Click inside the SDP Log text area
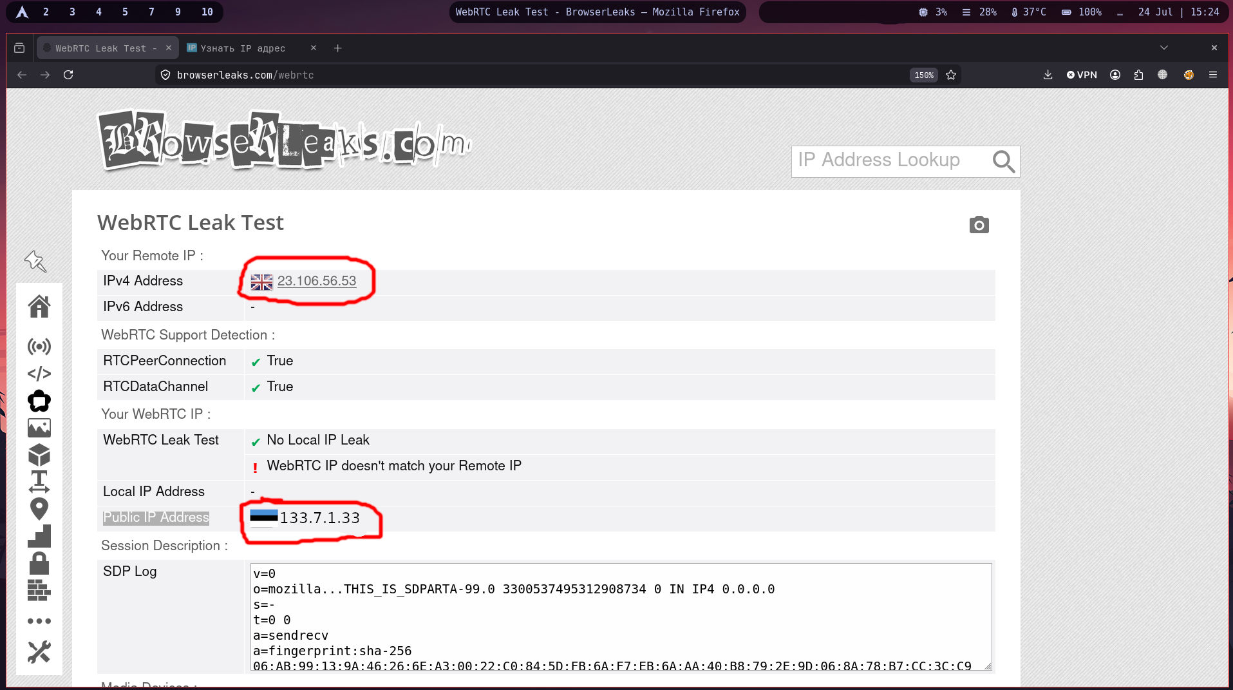Viewport: 1233px width, 690px height. point(621,617)
